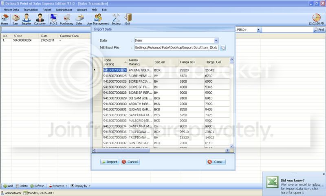Click Refresh in bottom toolbar

click(x=37, y=186)
